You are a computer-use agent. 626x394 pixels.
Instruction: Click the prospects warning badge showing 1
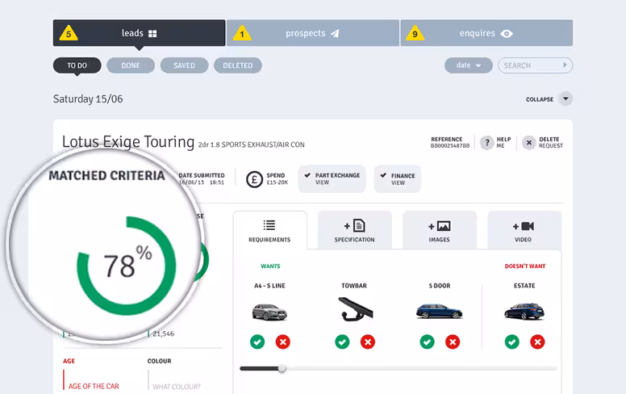(242, 34)
